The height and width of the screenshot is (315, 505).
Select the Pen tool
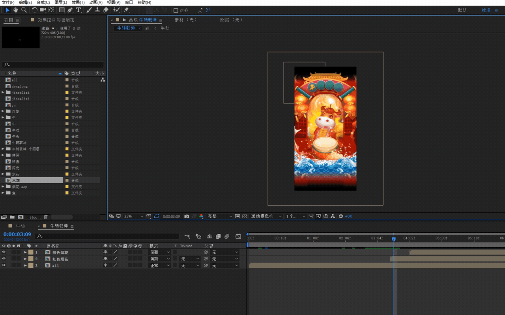70,10
